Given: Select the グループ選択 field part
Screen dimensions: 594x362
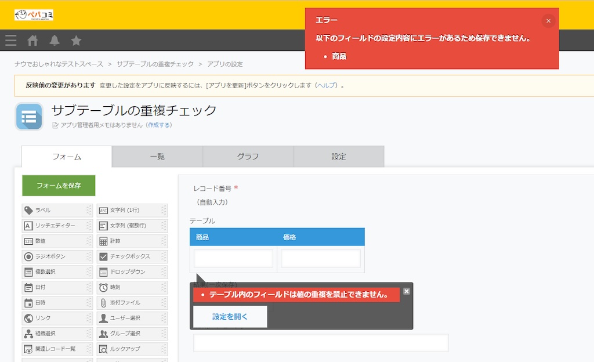Looking at the screenshot, I should 132,334.
